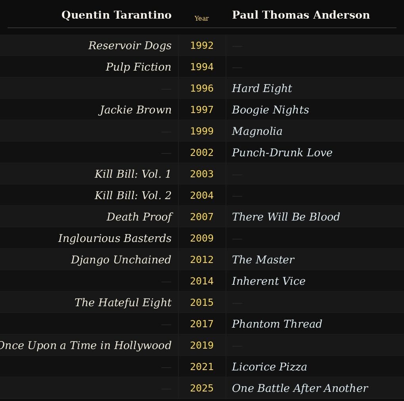Viewport: 404px width, 401px height.
Task: Click the Hard Eight film title
Action: click(x=262, y=88)
